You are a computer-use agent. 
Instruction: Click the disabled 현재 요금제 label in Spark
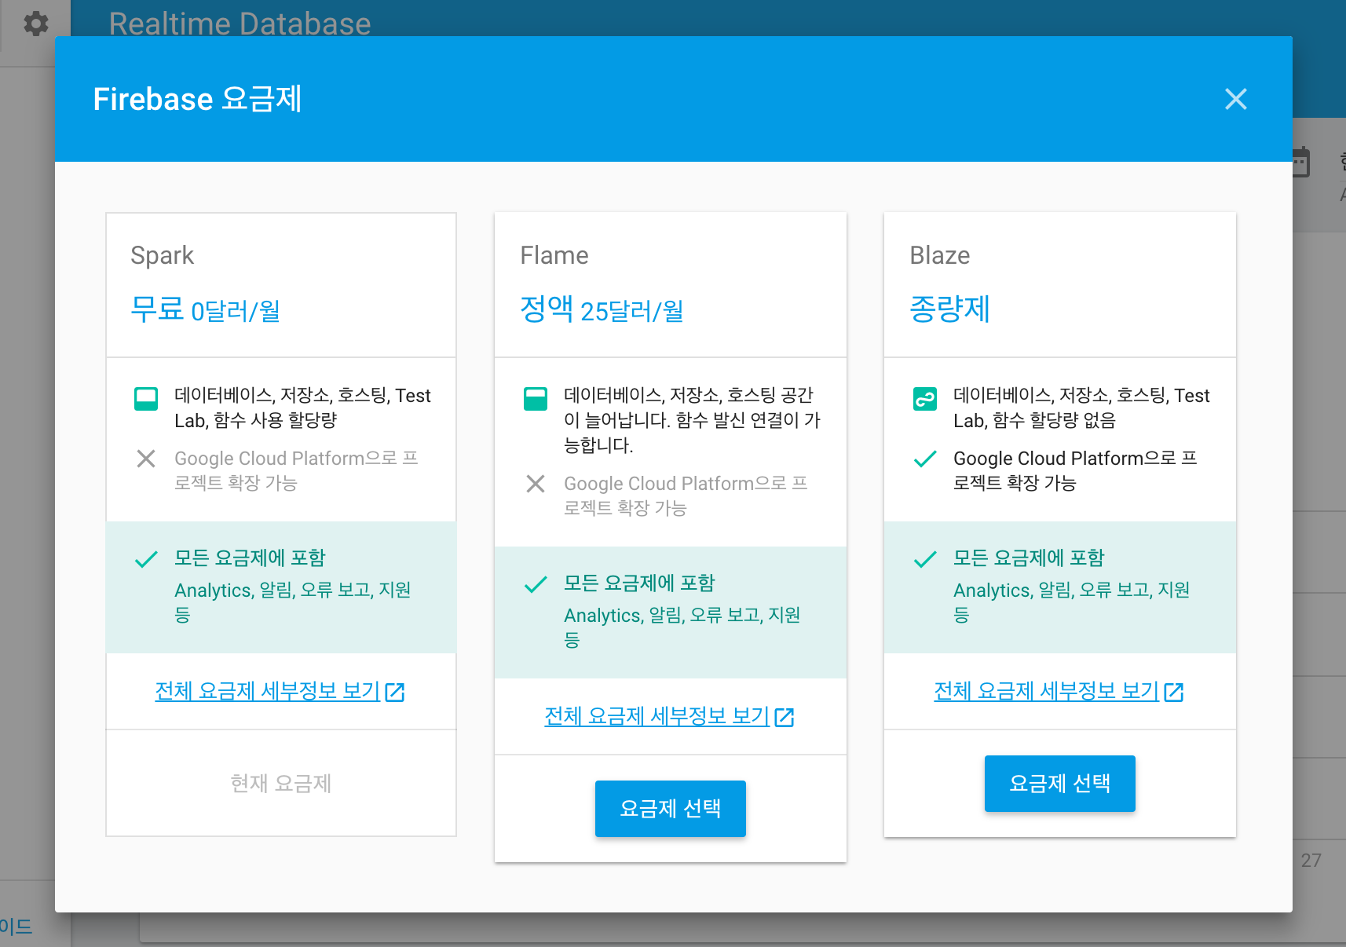pos(281,783)
